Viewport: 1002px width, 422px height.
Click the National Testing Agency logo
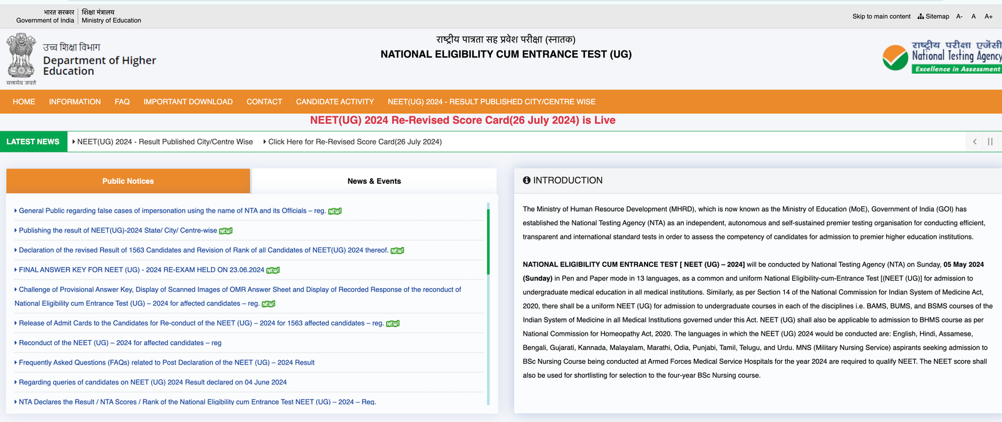[x=941, y=57]
